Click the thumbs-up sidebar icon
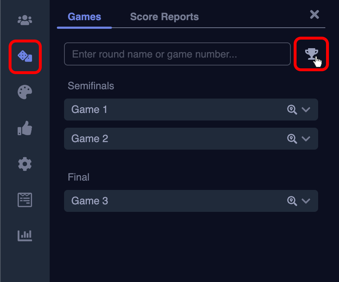339x282 pixels. point(25,128)
